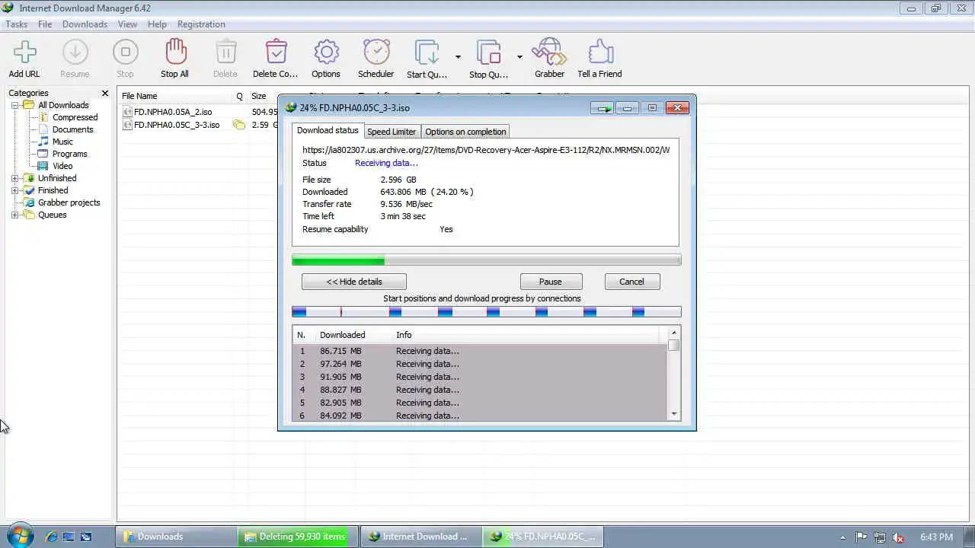Click the download URL text
The height and width of the screenshot is (548, 975).
pyautogui.click(x=486, y=150)
